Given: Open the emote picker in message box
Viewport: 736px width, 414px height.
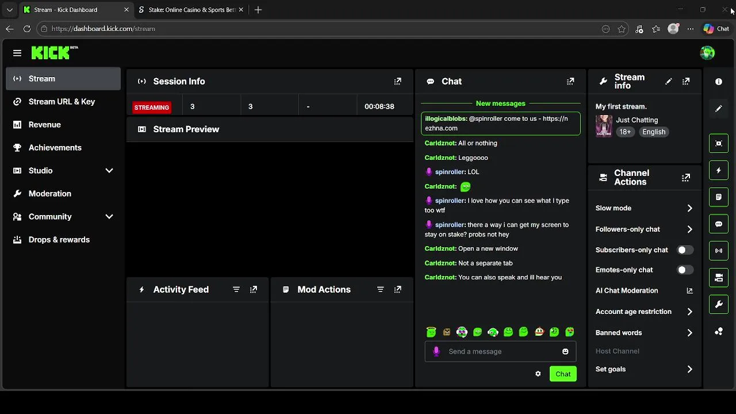Looking at the screenshot, I should pyautogui.click(x=565, y=351).
